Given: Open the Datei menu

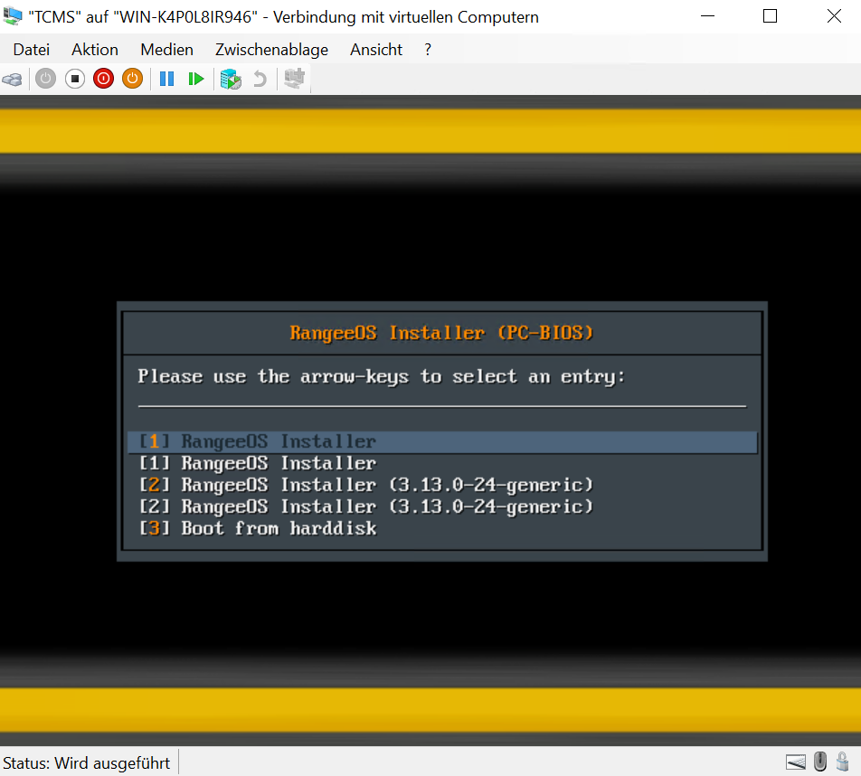Looking at the screenshot, I should tap(32, 50).
